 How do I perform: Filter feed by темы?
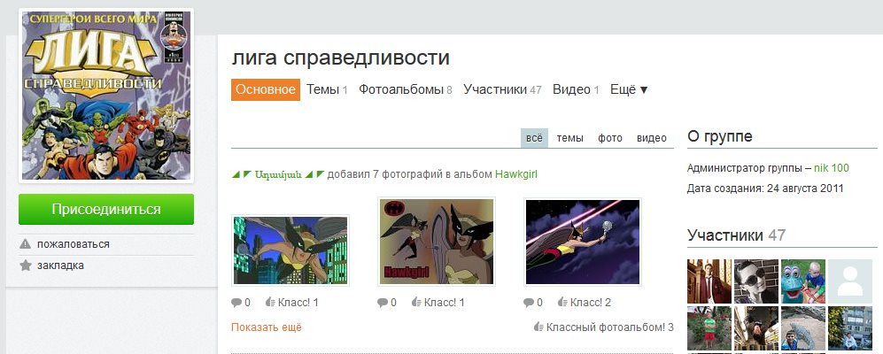click(x=569, y=138)
